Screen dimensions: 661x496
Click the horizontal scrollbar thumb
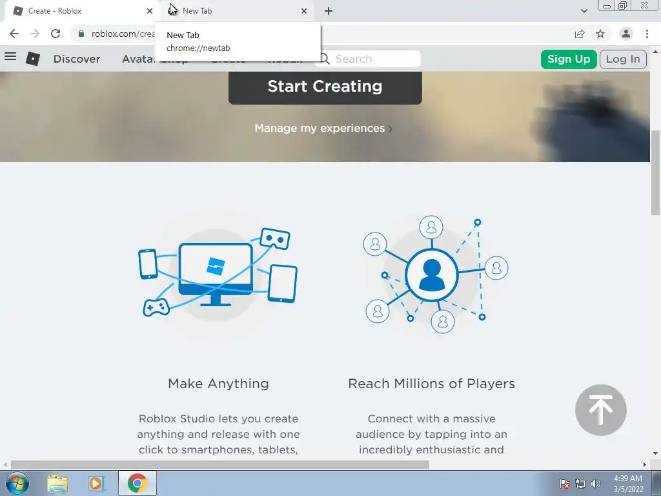pyautogui.click(x=219, y=464)
